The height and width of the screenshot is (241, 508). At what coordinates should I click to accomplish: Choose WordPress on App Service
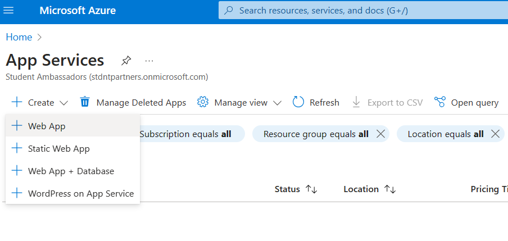(80, 193)
